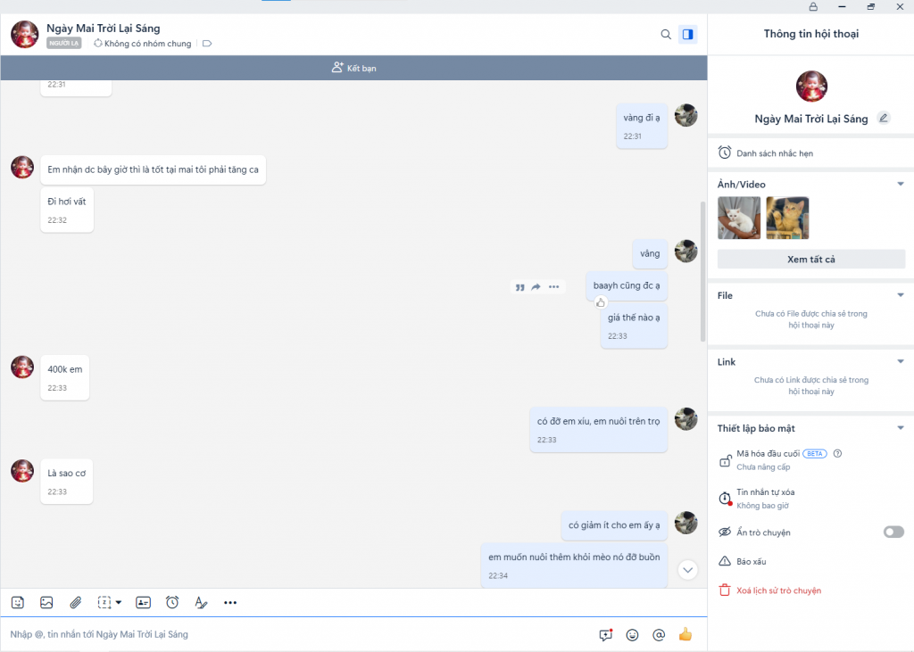Open text formatting icon
The width and height of the screenshot is (914, 652).
tap(201, 602)
